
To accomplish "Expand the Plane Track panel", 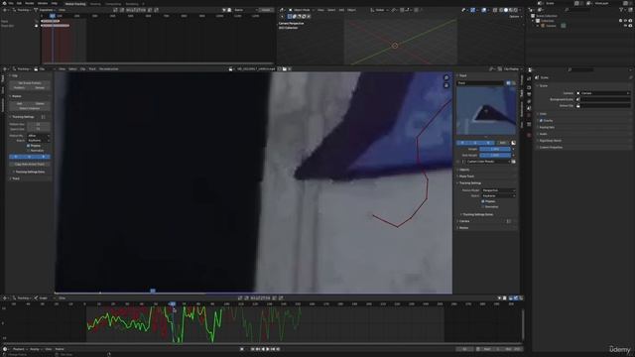I will 466,177.
